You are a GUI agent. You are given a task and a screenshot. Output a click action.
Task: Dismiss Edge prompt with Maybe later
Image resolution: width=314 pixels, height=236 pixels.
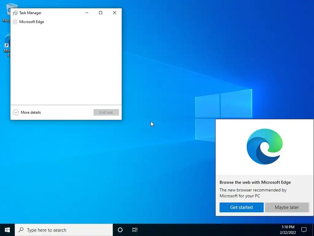pyautogui.click(x=287, y=207)
